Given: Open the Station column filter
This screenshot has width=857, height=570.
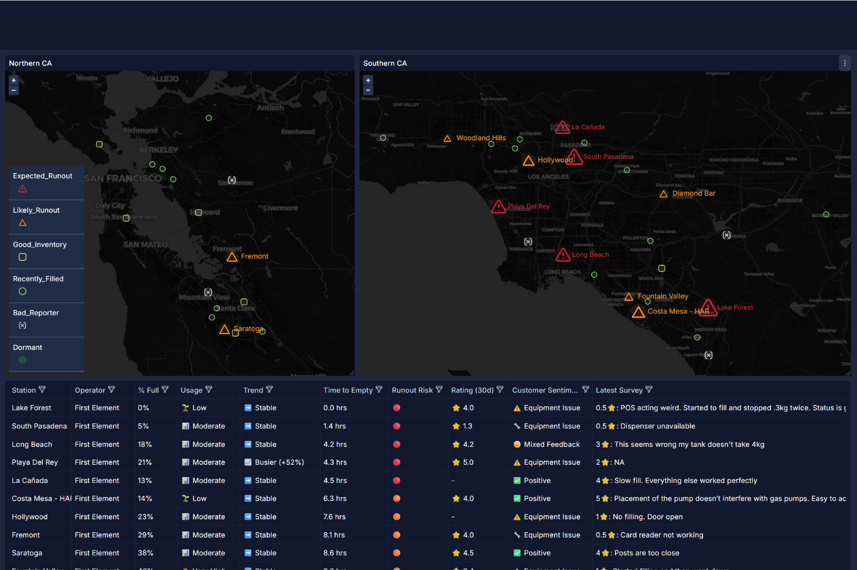Looking at the screenshot, I should 42,390.
